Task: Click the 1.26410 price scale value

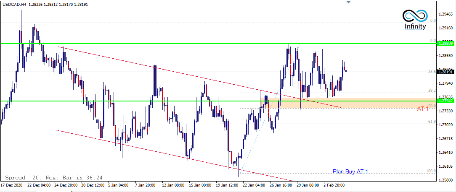Action: pyautogui.click(x=445, y=153)
